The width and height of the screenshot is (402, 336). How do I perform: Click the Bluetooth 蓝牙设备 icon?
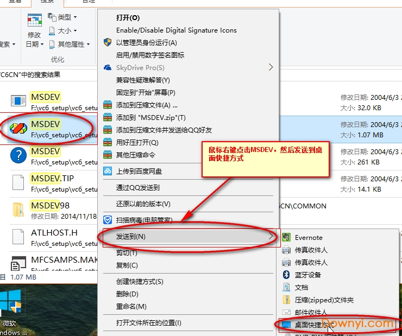[x=286, y=275]
